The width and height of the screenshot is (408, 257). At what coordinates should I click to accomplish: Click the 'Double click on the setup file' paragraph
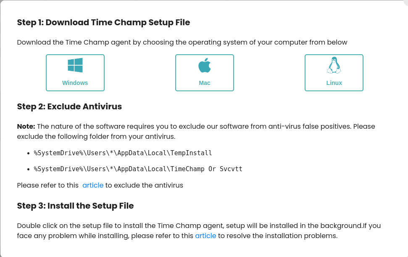click(x=199, y=231)
